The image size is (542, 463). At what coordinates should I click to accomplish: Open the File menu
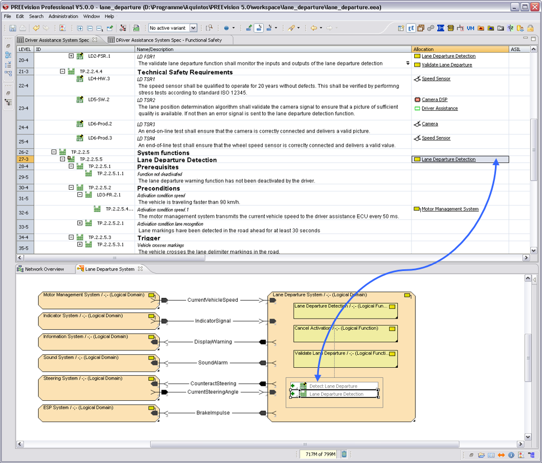click(7, 16)
